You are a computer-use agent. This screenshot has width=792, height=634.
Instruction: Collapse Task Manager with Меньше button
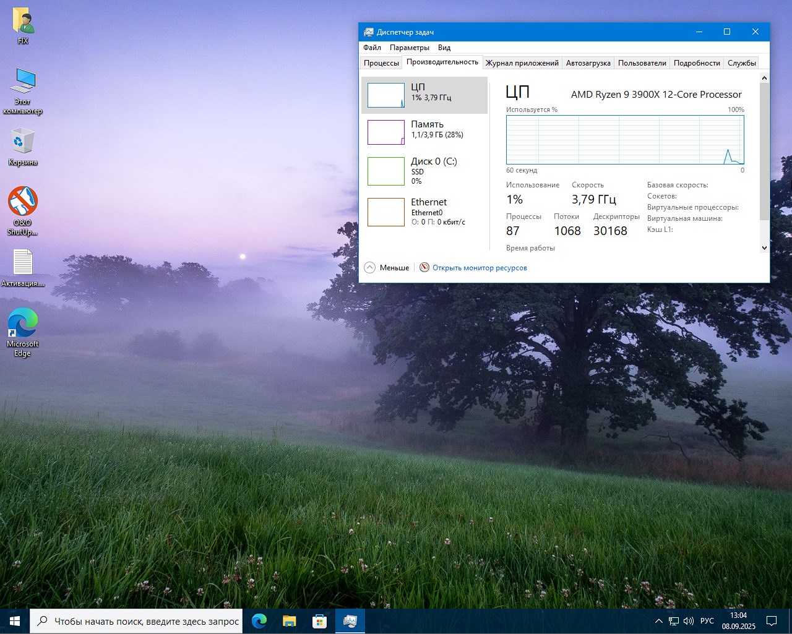click(x=387, y=268)
